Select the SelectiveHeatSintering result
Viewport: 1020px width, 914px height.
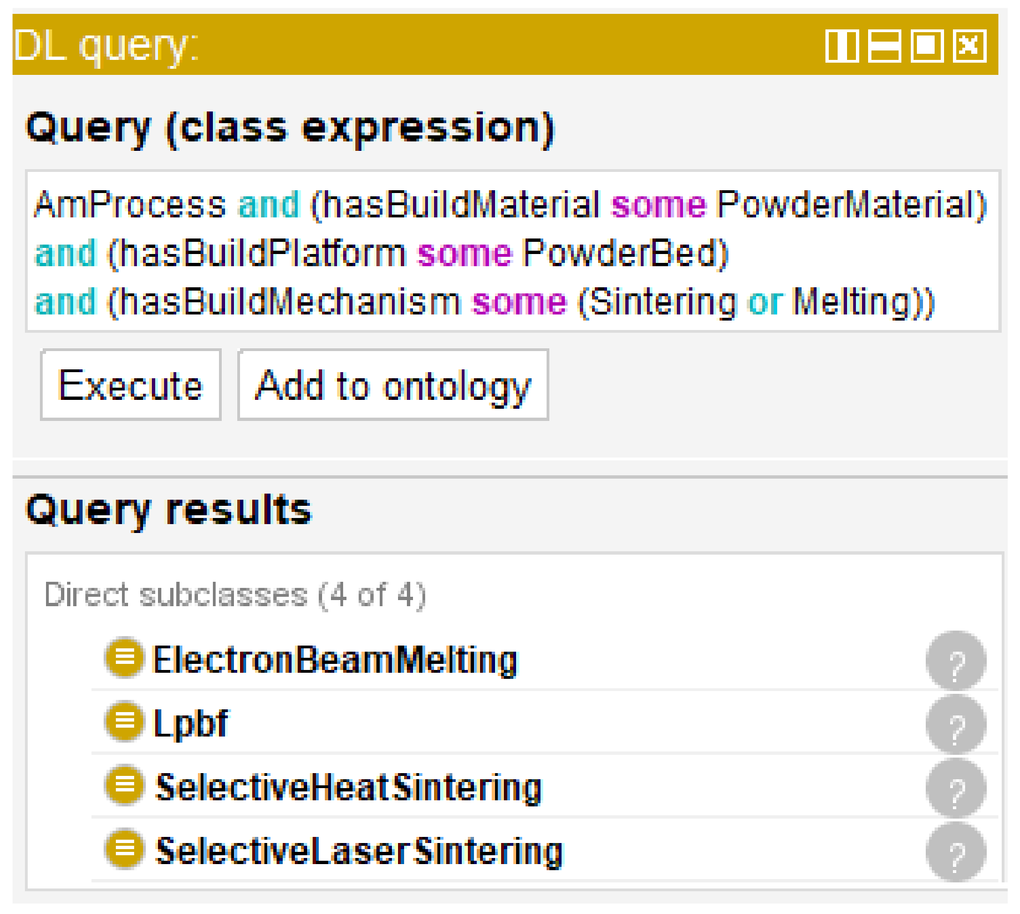348,787
